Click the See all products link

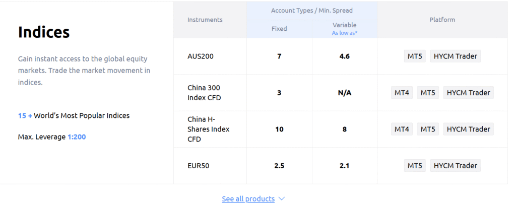tap(248, 199)
